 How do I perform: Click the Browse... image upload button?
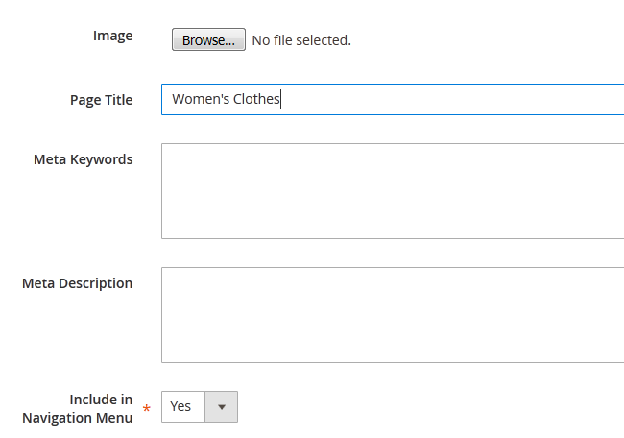click(x=208, y=39)
